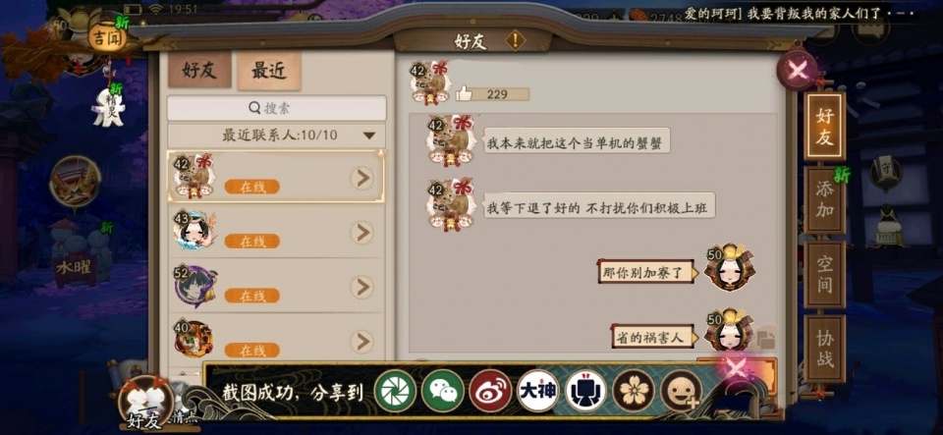Image resolution: width=943 pixels, height=435 pixels.
Task: Open chat arrow for level 40 contact
Action: [361, 342]
